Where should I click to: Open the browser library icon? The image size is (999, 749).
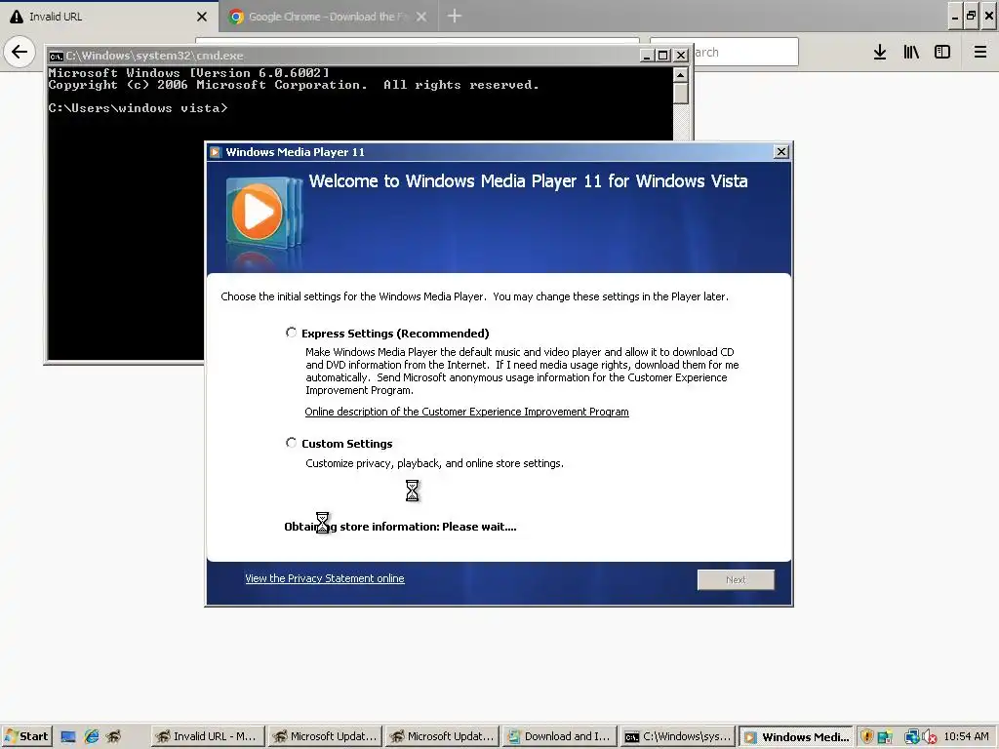911,53
